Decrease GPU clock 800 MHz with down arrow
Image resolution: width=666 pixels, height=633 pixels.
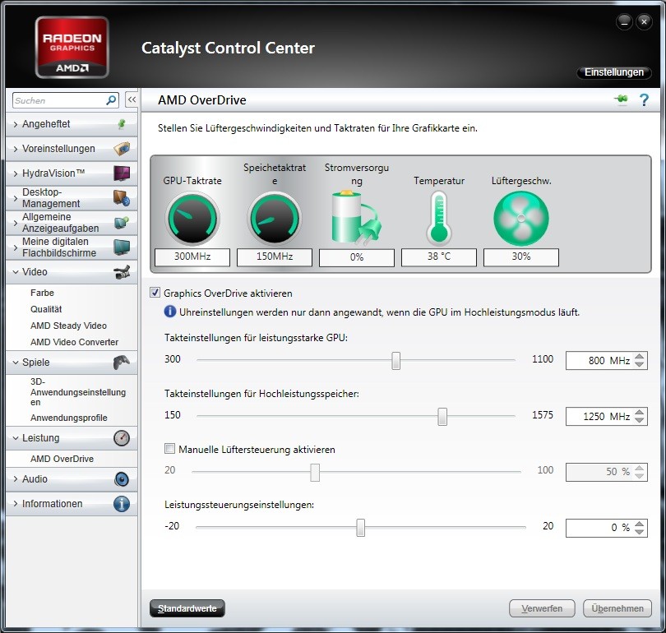[639, 364]
